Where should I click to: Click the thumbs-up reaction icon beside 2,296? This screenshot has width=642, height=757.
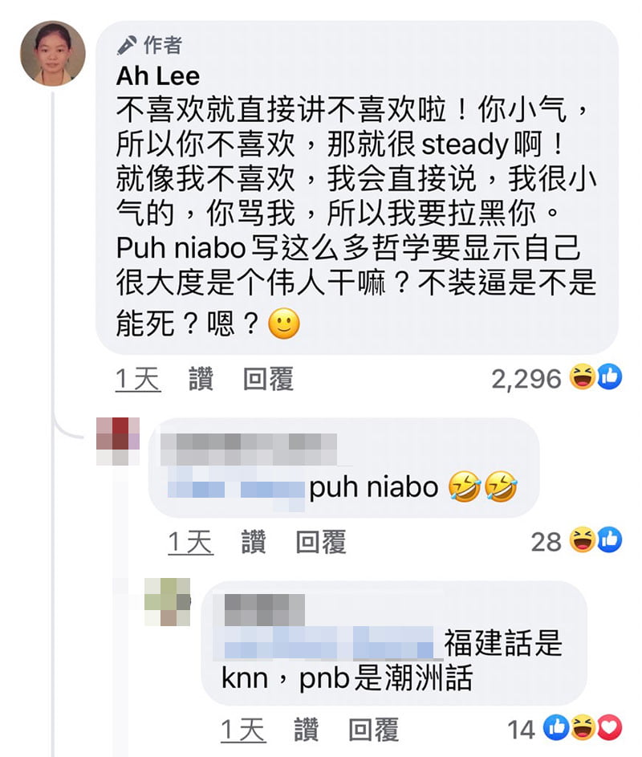609,377
